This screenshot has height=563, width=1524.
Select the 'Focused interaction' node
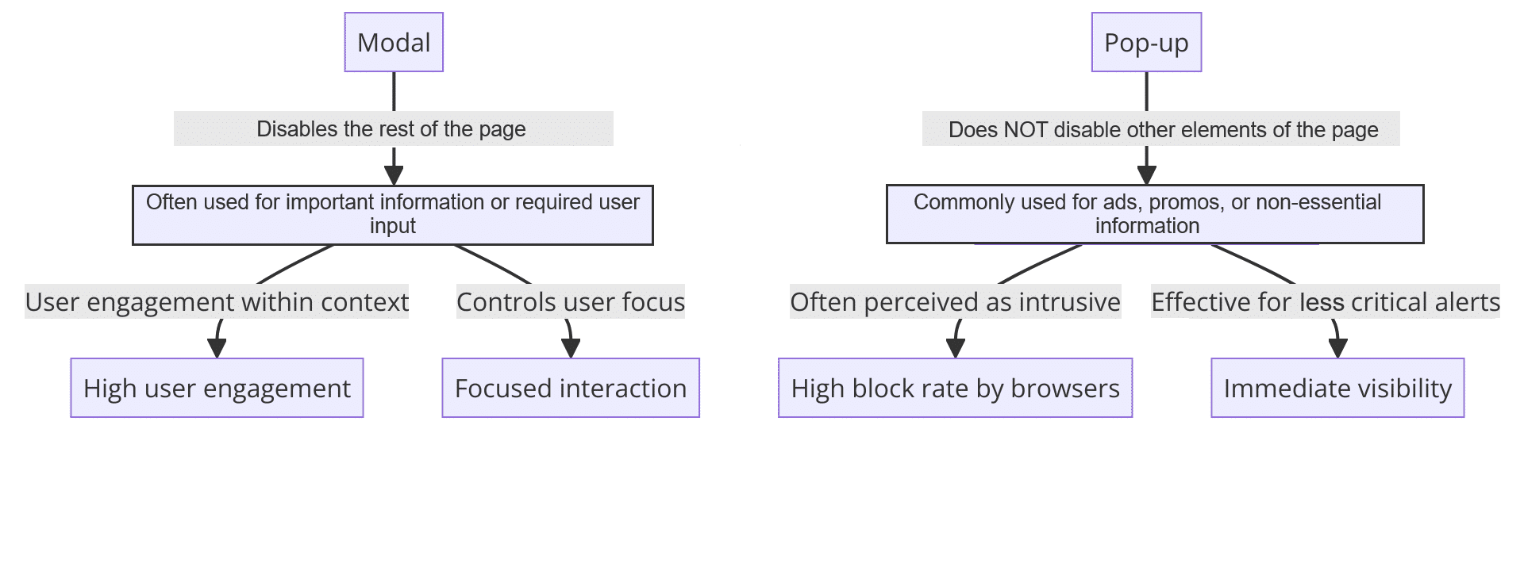[571, 388]
